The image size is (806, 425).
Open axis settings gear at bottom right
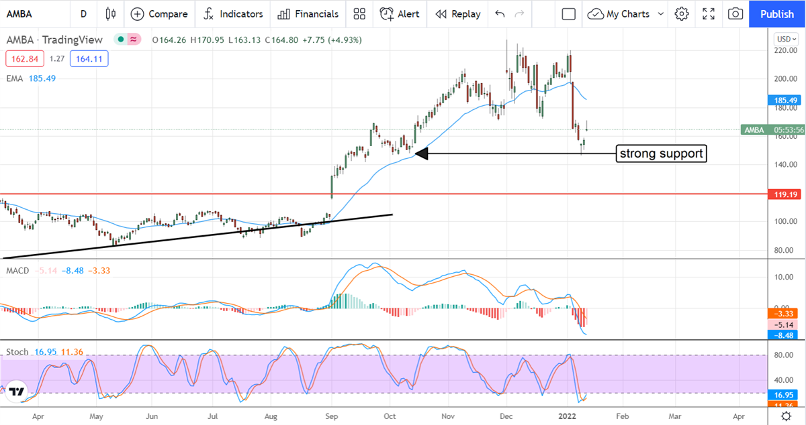[x=785, y=416]
